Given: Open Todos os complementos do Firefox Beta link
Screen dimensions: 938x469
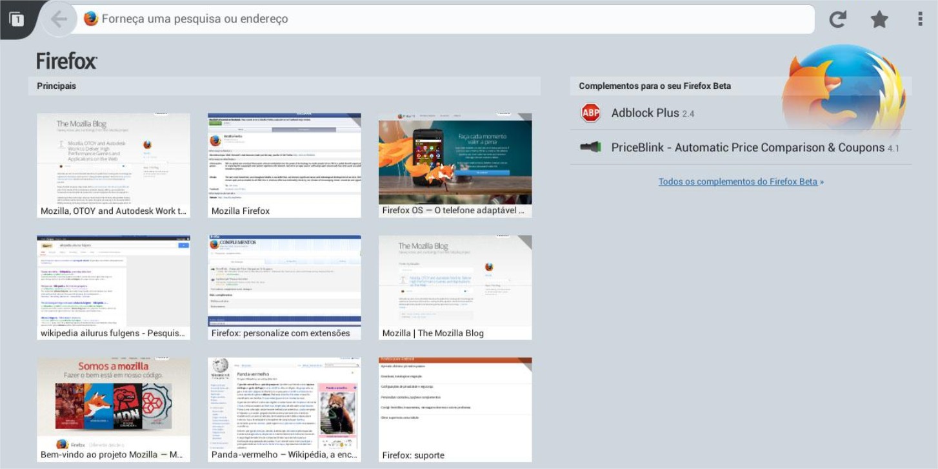Looking at the screenshot, I should 740,182.
